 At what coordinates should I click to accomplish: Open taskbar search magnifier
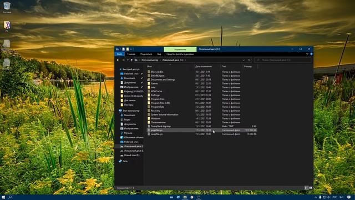click(x=10, y=197)
